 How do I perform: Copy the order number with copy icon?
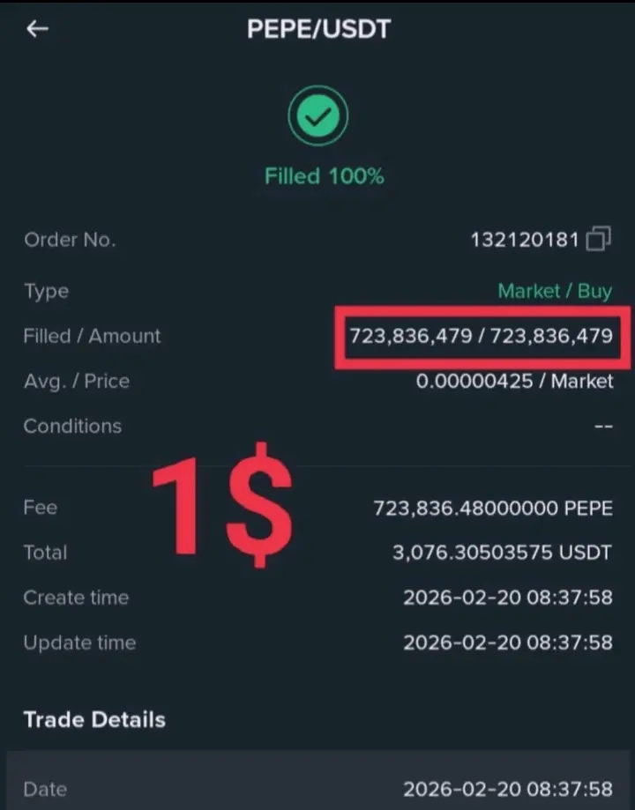point(598,239)
